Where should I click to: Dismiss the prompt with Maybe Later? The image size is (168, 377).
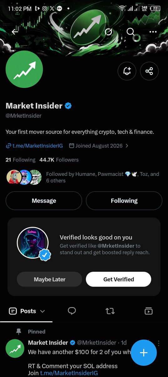[x=50, y=279]
